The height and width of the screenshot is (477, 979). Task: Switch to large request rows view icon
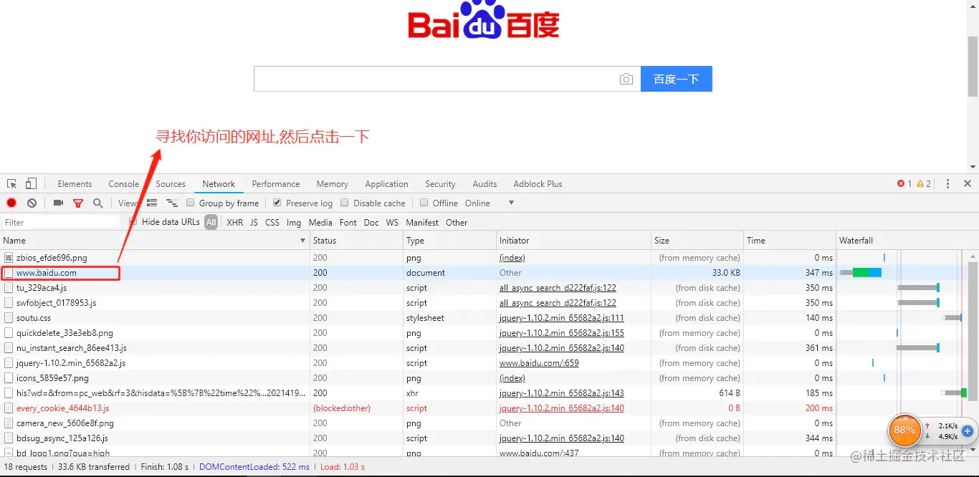[x=152, y=203]
